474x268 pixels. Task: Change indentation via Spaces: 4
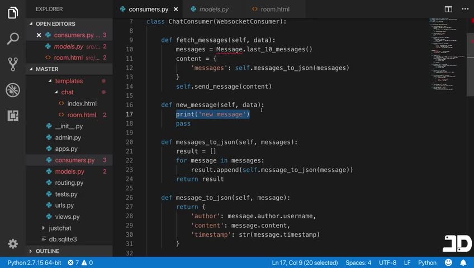(x=358, y=262)
